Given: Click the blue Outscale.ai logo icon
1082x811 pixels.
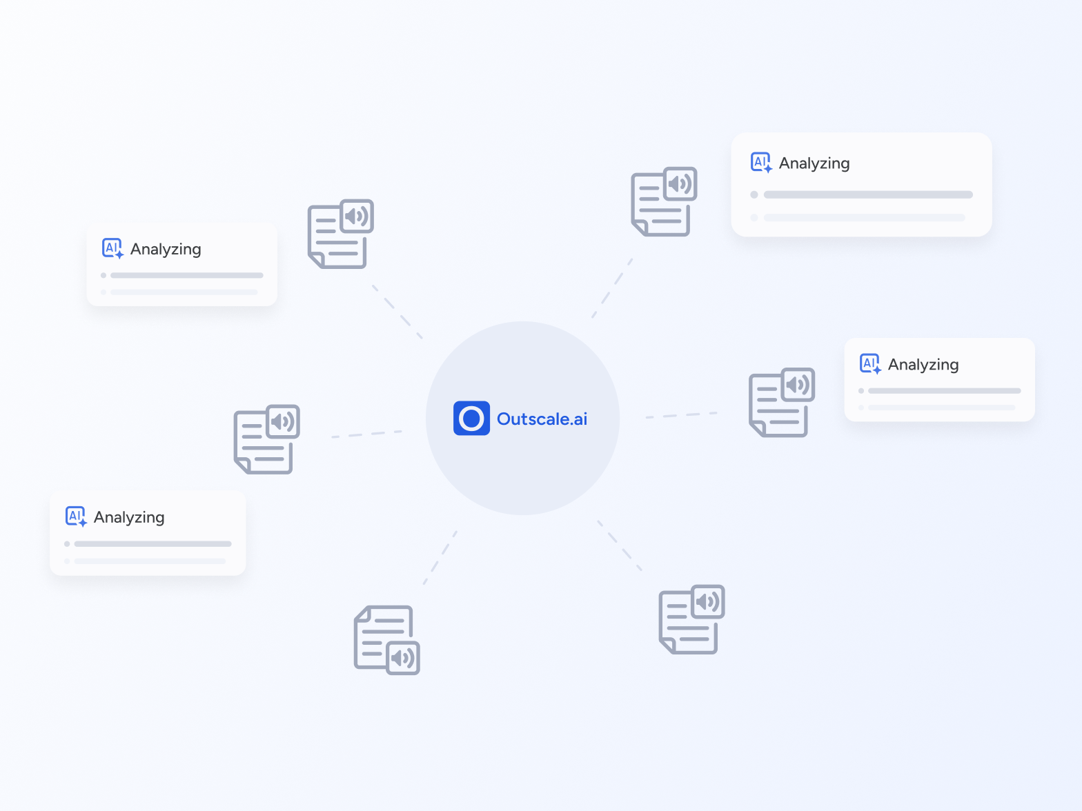Looking at the screenshot, I should click(471, 419).
